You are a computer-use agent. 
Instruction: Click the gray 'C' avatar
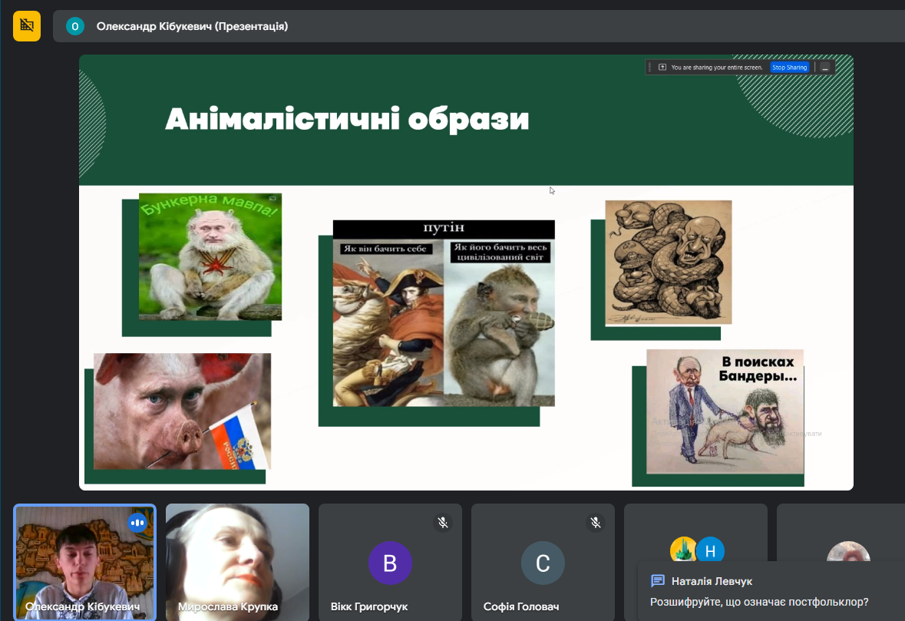coord(543,563)
